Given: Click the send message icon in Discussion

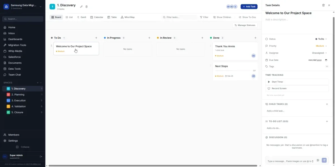Looking at the screenshot, I should [324, 160].
